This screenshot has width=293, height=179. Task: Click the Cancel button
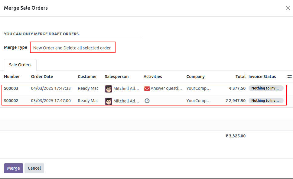(34, 168)
